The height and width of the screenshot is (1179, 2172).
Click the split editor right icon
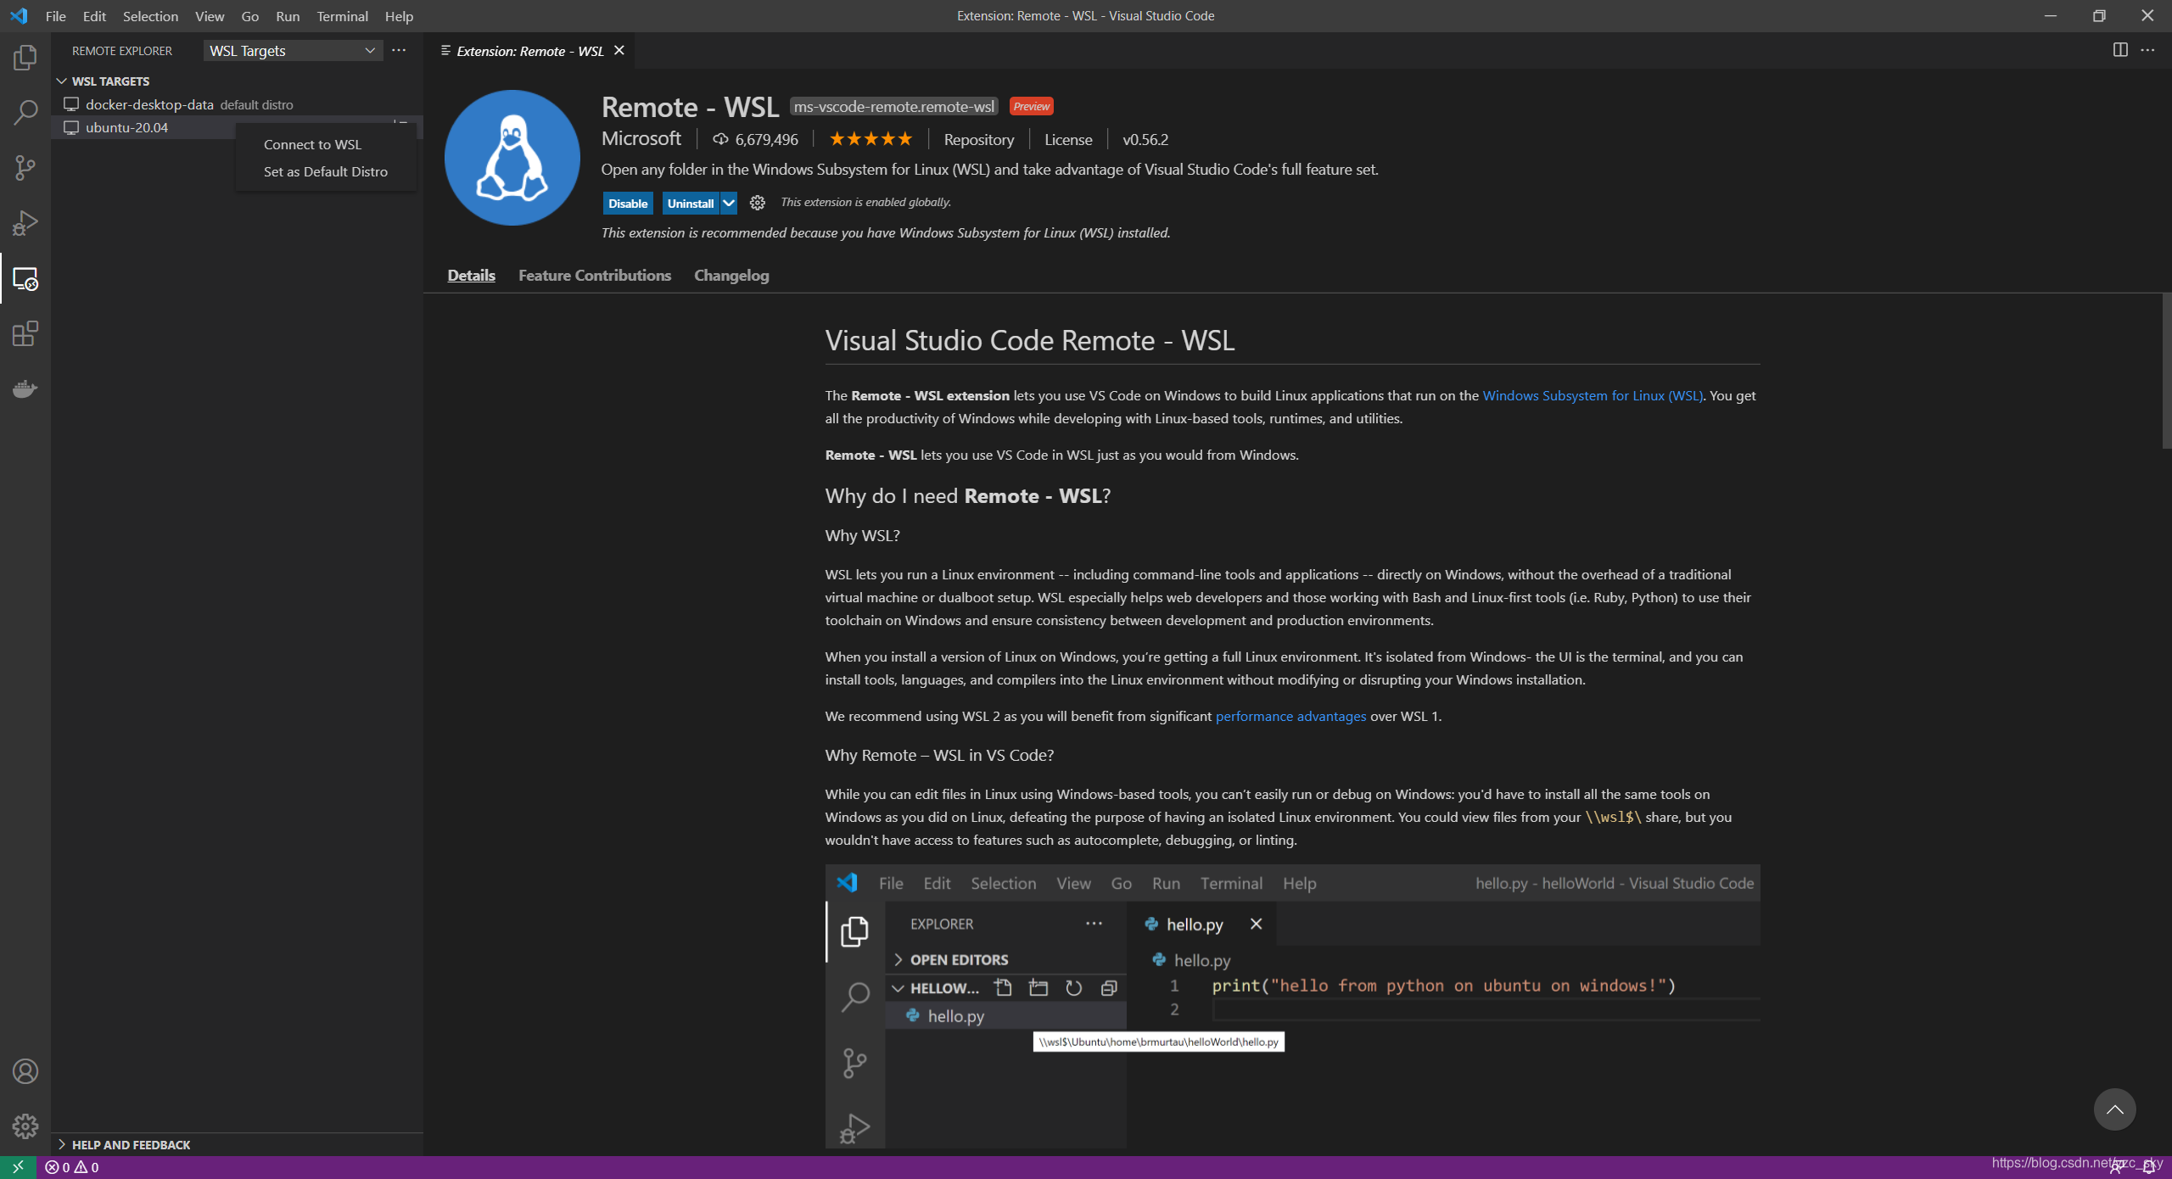pos(2120,50)
